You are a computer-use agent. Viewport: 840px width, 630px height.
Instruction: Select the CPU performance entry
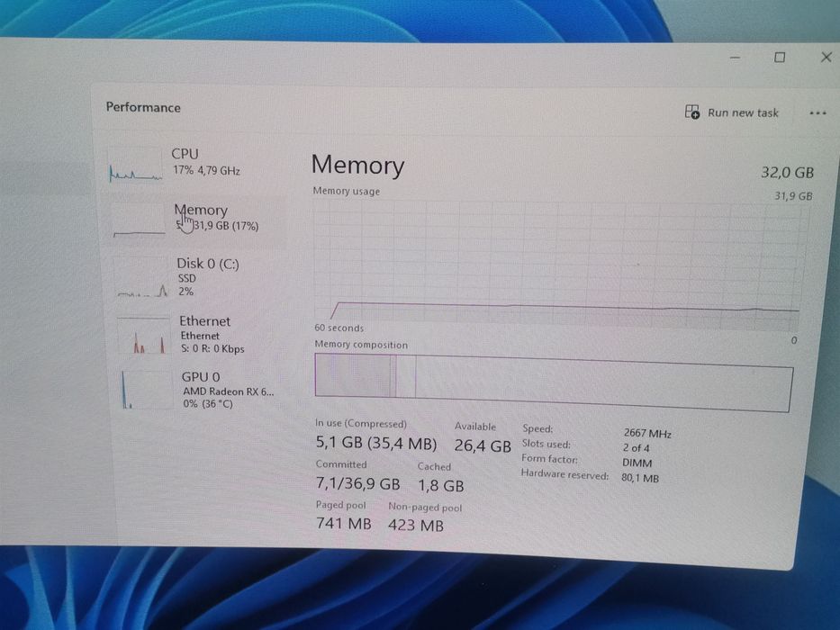pyautogui.click(x=195, y=164)
